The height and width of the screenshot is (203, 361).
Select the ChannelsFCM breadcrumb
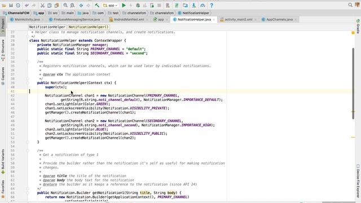click(16, 13)
